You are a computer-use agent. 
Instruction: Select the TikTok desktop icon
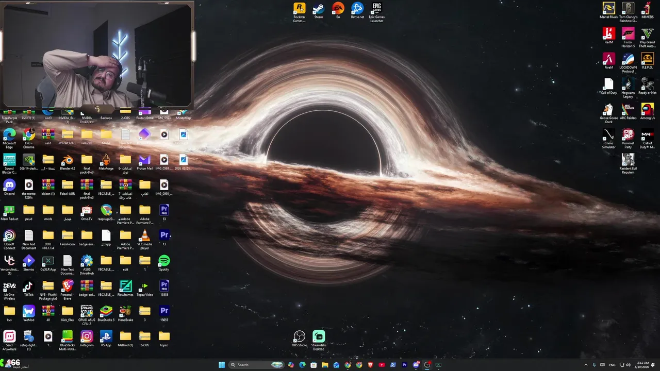coord(28,288)
